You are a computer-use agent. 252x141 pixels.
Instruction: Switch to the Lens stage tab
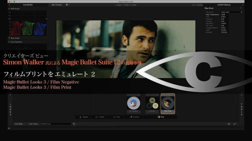116,117
